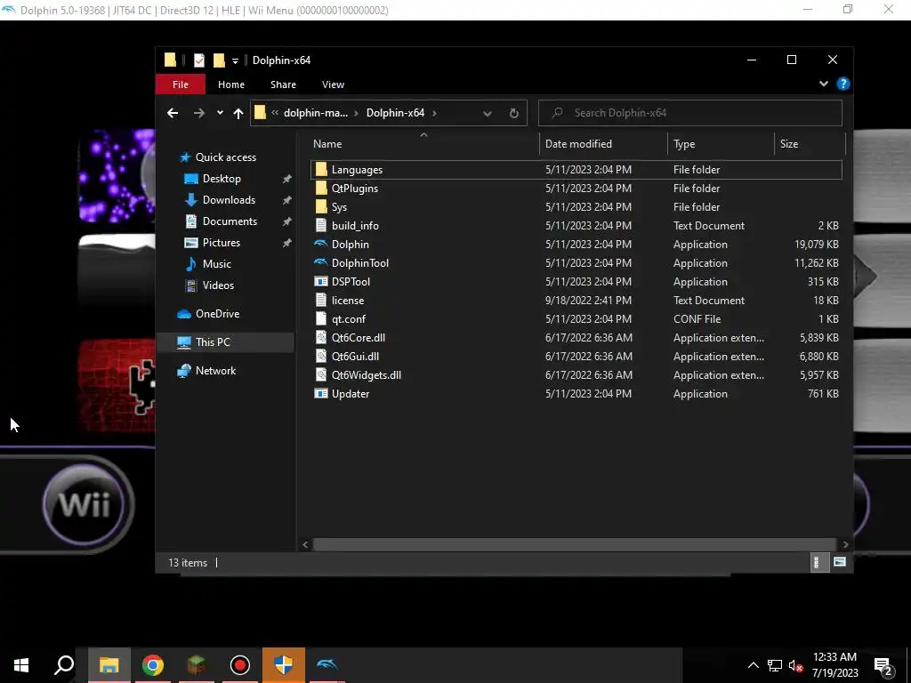This screenshot has height=683, width=911.
Task: Open the Home ribbon tab
Action: click(x=231, y=84)
